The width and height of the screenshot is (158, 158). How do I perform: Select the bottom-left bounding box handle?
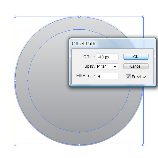pyautogui.click(x=15, y=145)
